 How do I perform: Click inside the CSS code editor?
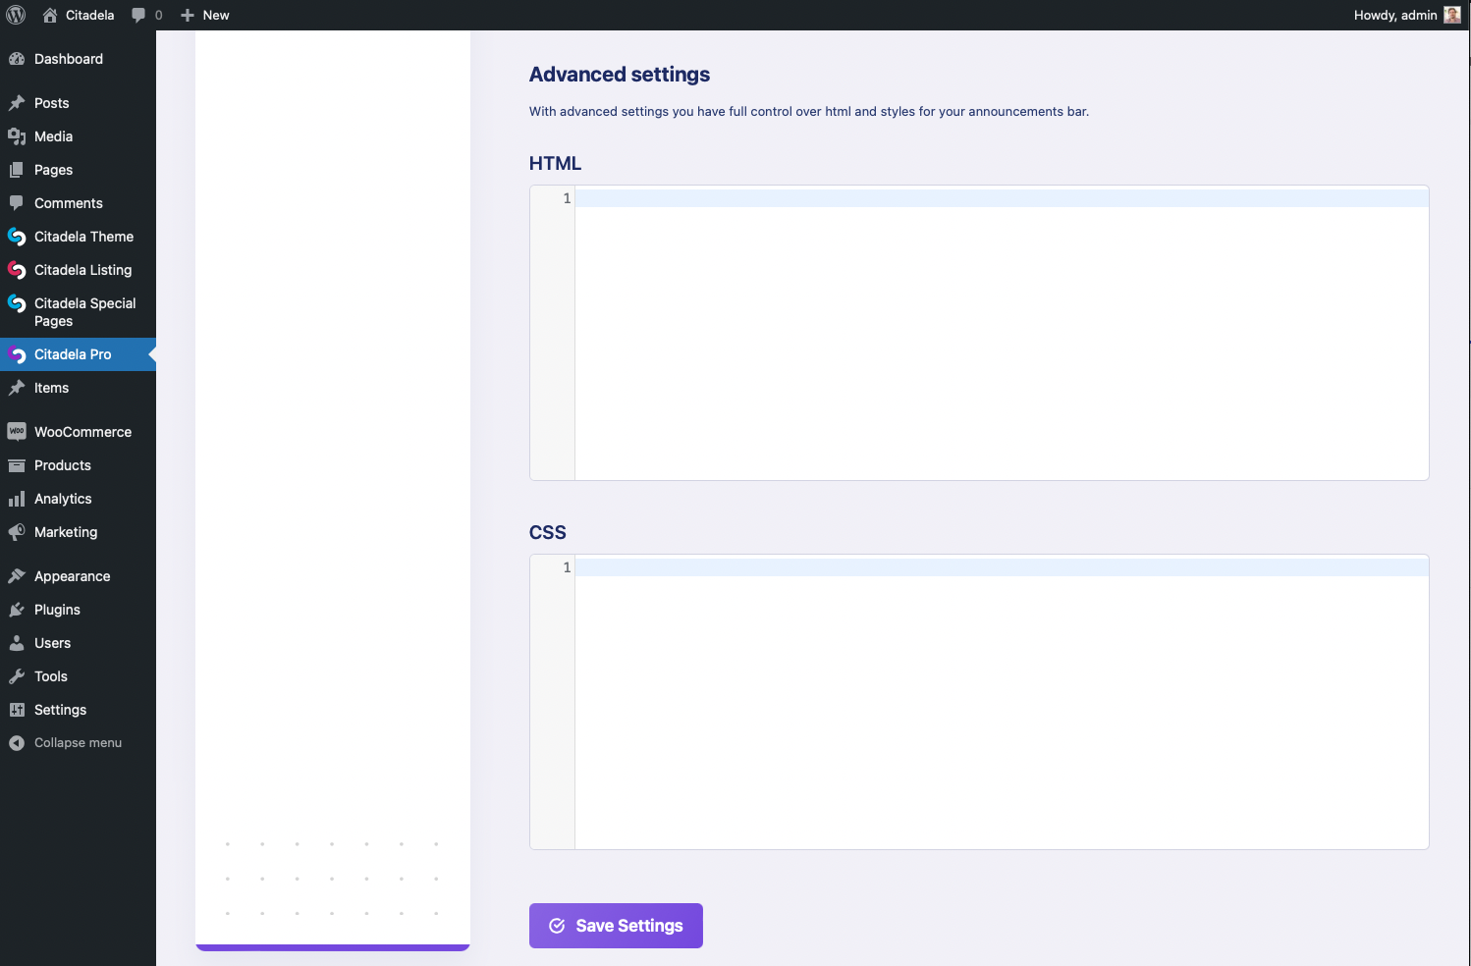(x=1002, y=702)
